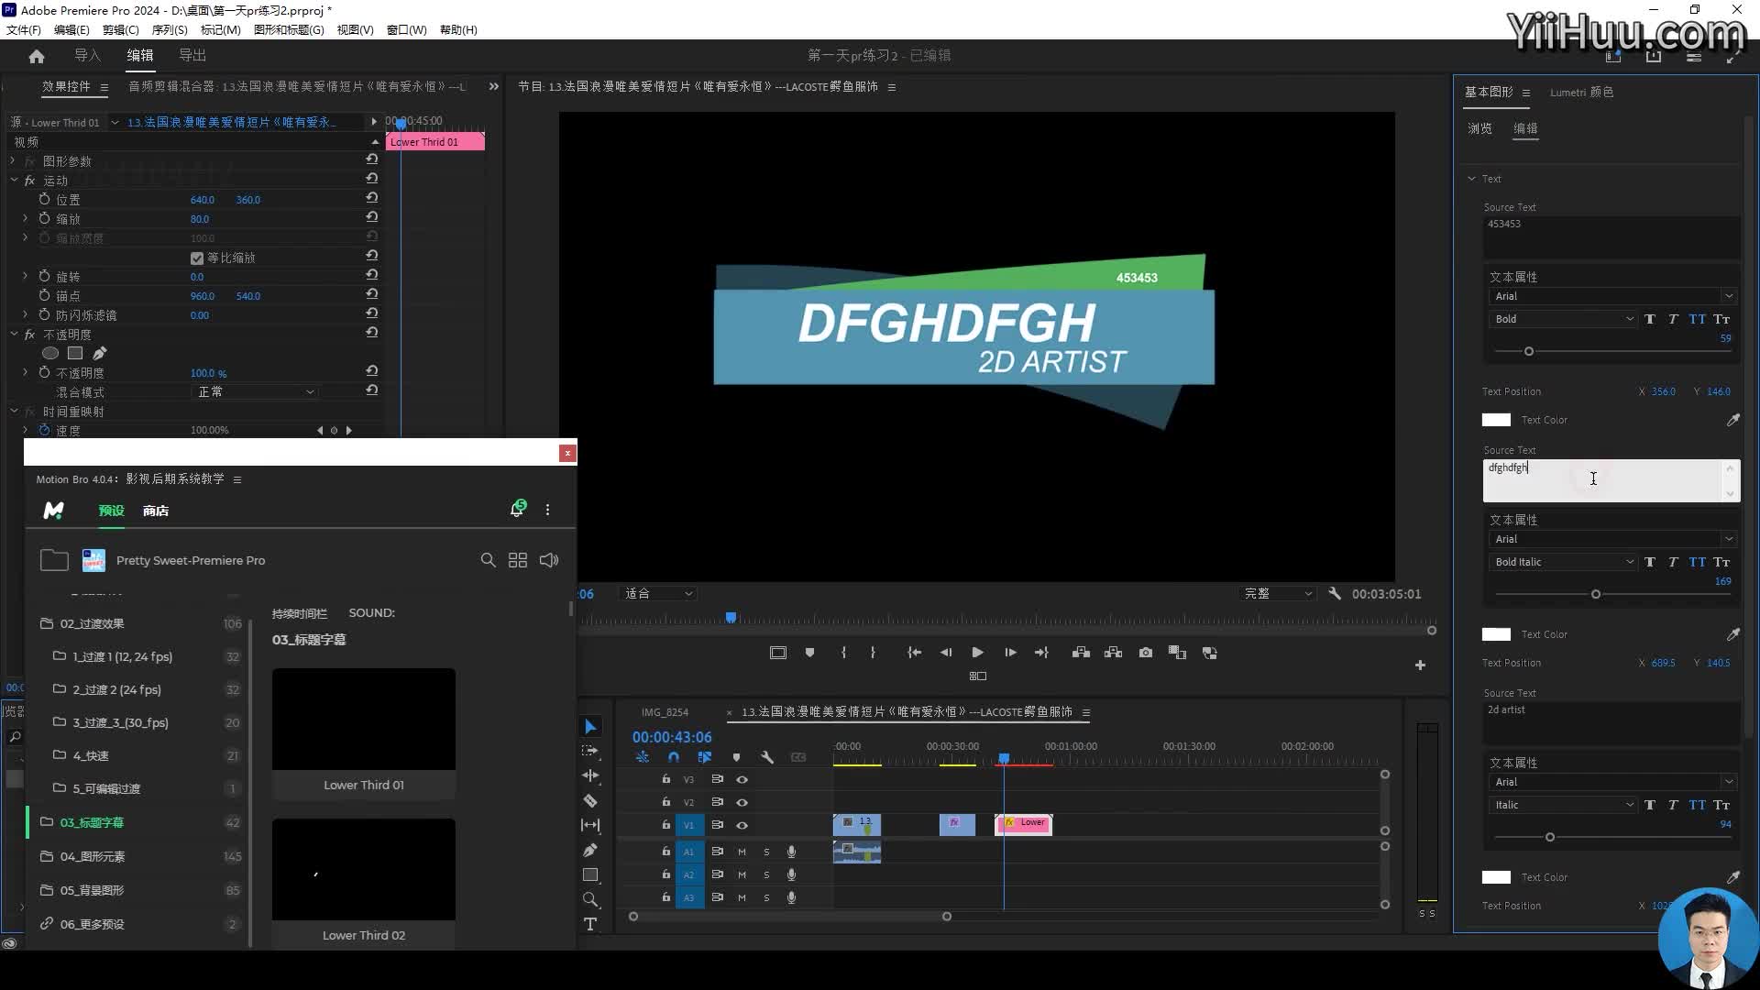Screen dimensions: 1760x990
Task: Select the Type tool
Action: pyautogui.click(x=590, y=924)
